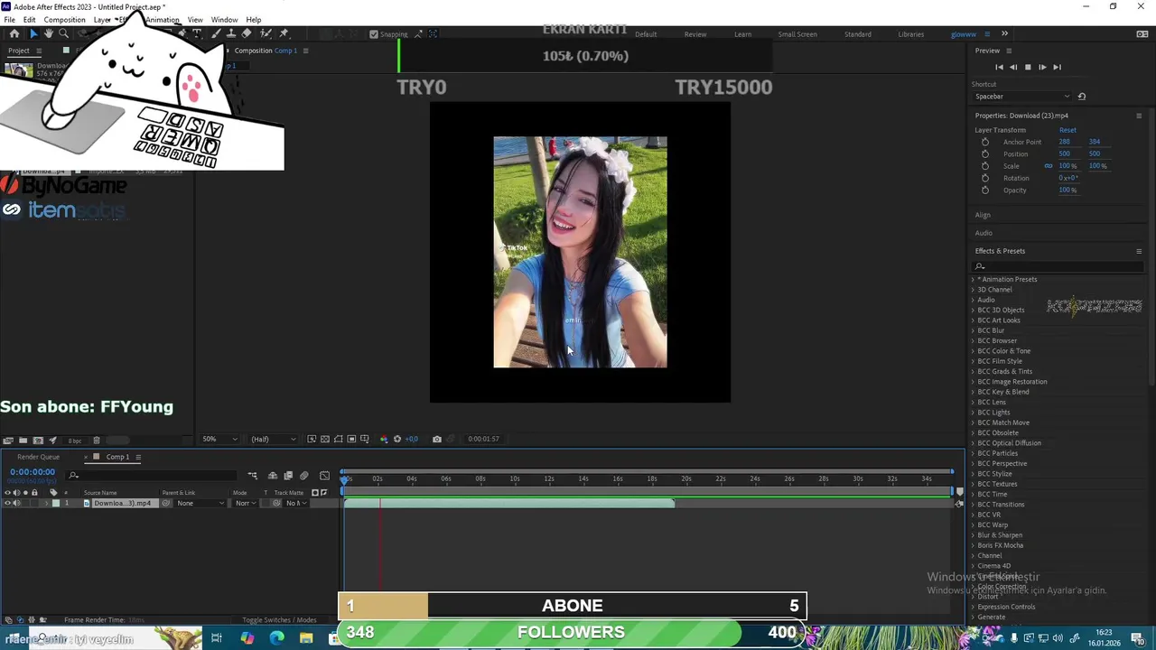The image size is (1156, 650).
Task: Open the resolution (Half) dropdown
Action: [273, 439]
